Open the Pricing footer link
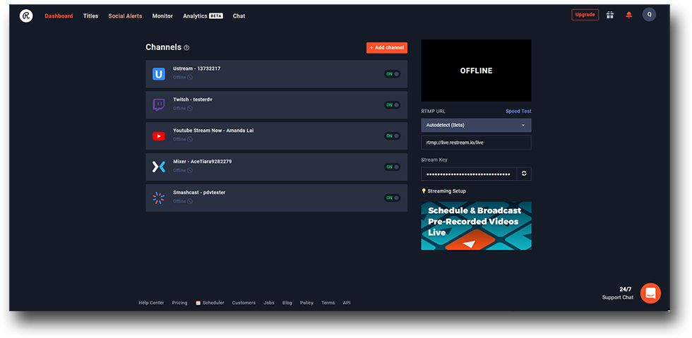Image resolution: width=692 pixels, height=338 pixels. tap(179, 303)
